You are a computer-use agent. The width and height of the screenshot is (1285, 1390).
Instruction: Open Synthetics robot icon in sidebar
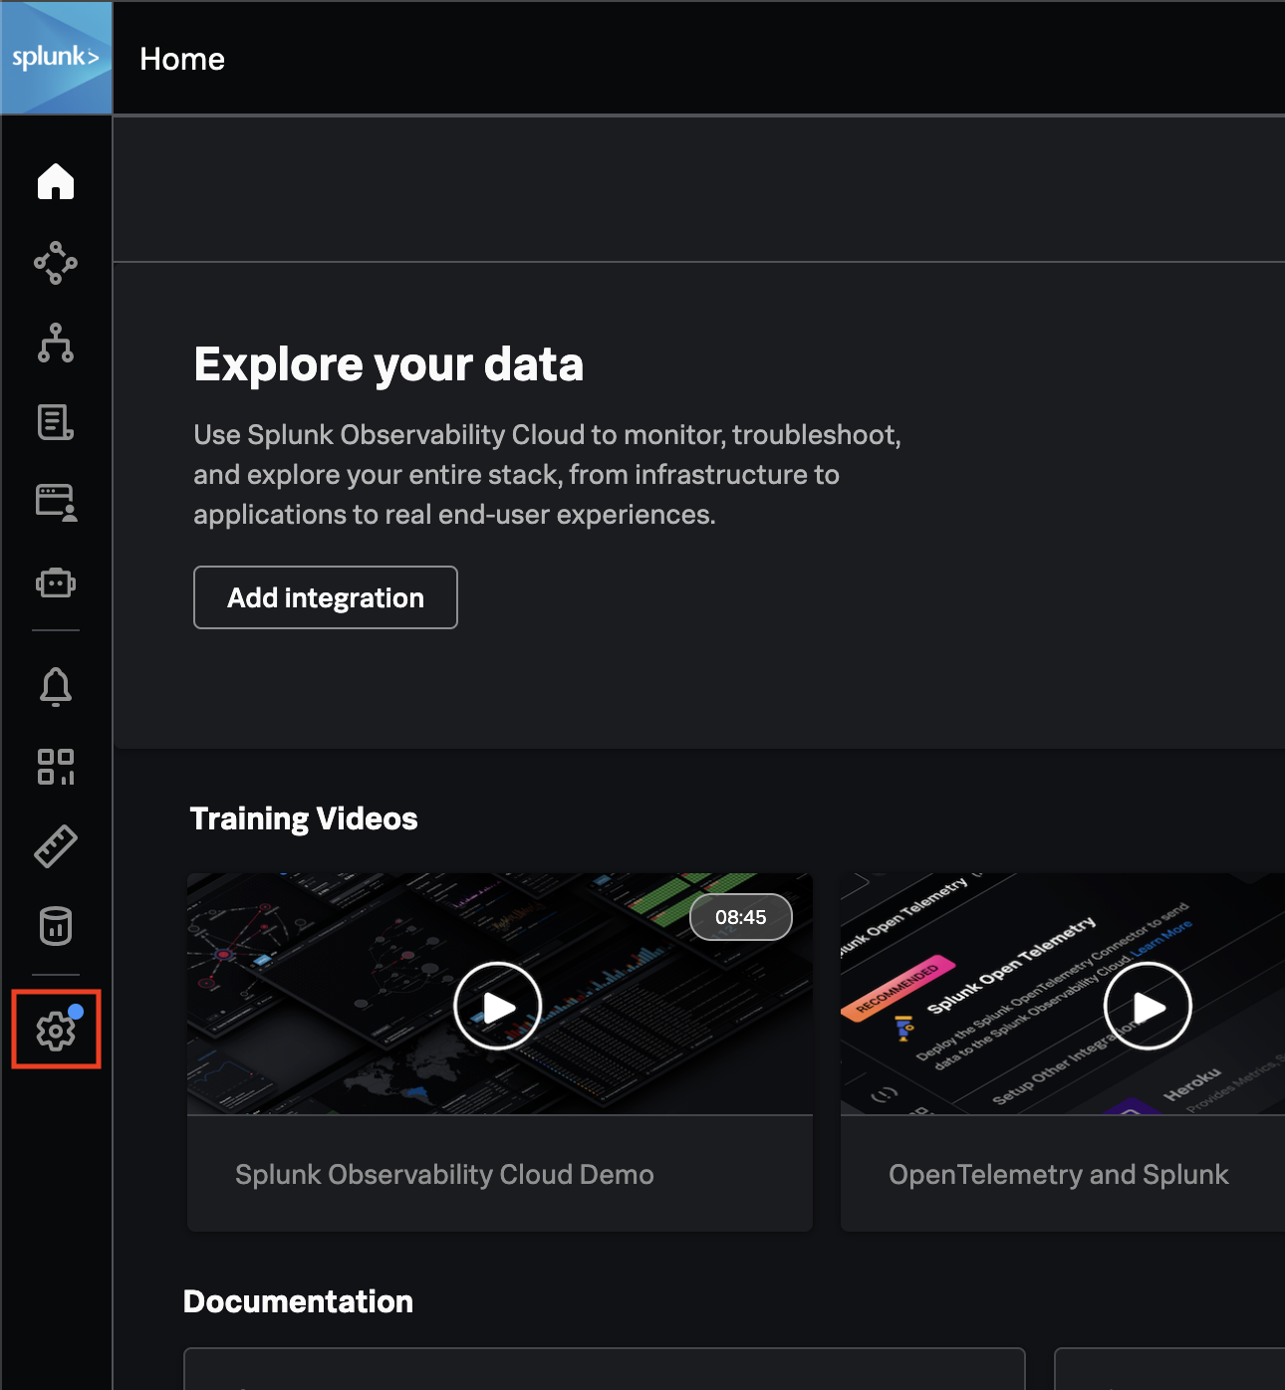[x=56, y=582]
